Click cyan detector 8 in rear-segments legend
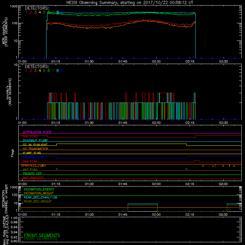The image size is (245, 245). click(58, 71)
